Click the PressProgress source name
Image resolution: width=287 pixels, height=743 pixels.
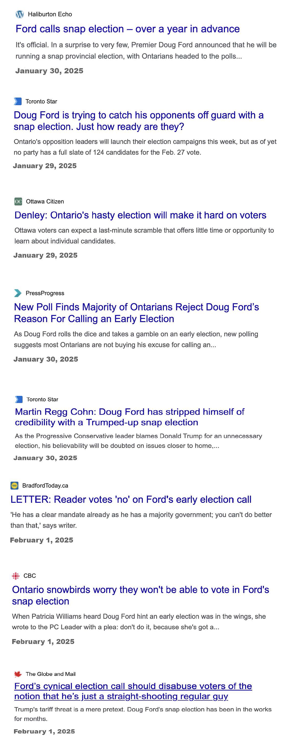pos(45,293)
